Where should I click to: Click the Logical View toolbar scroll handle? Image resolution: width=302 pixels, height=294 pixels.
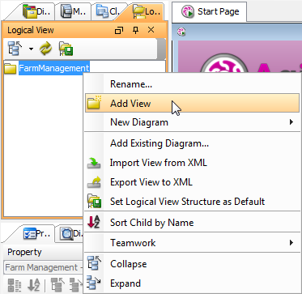pos(161,49)
